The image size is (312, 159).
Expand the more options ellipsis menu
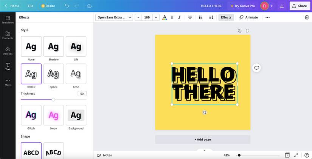(267, 17)
